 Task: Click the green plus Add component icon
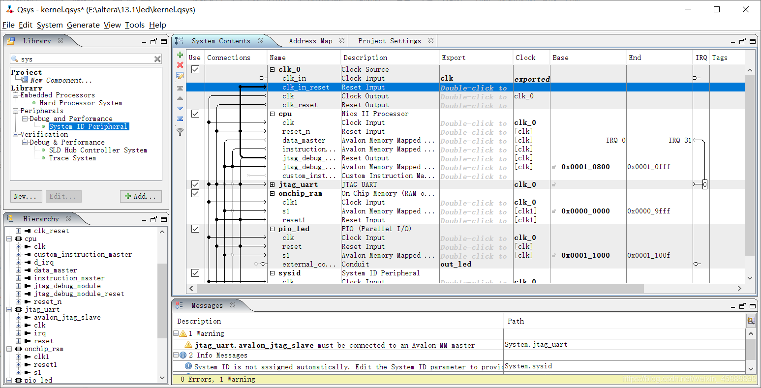tap(180, 55)
